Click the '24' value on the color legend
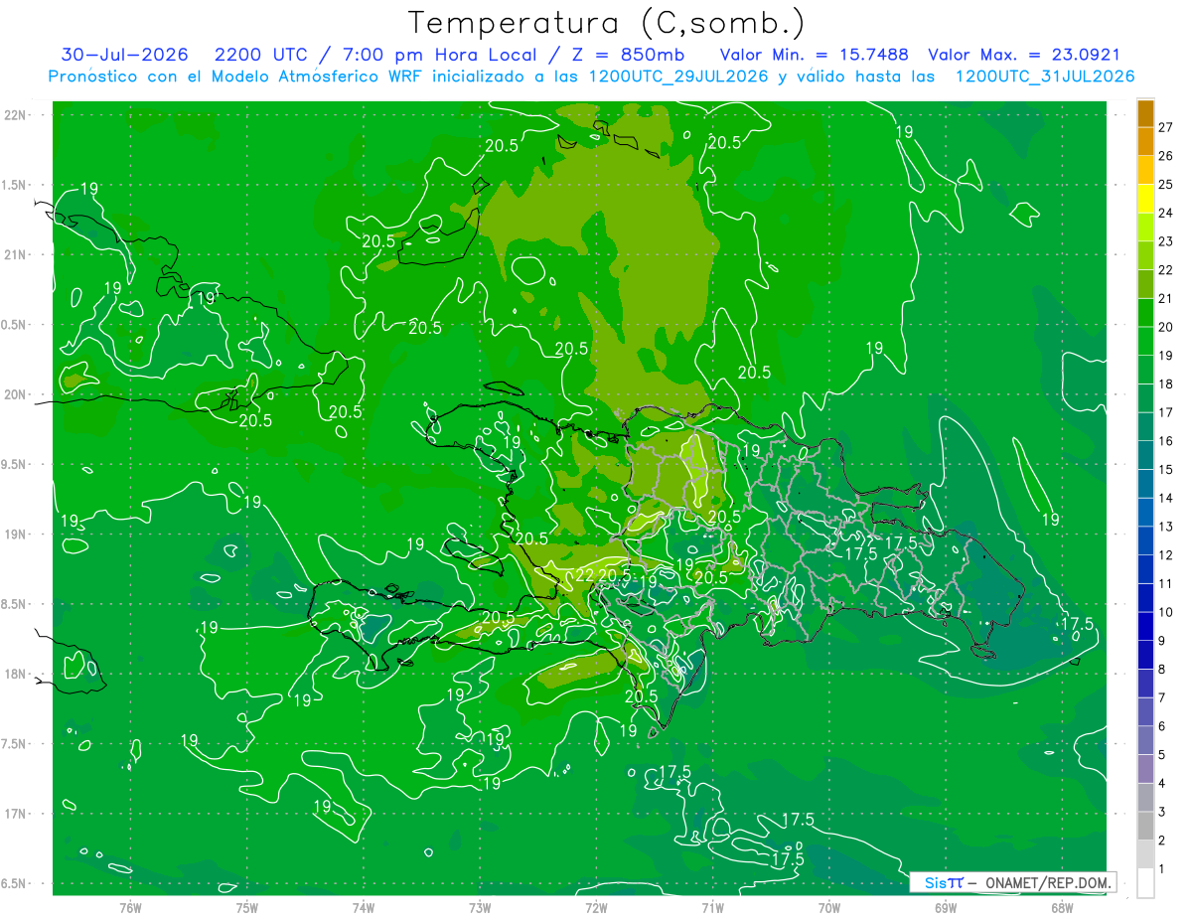Screen dimensions: 1192x921 (x=1165, y=213)
